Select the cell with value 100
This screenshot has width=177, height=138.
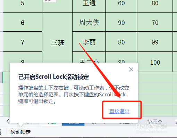point(155,62)
